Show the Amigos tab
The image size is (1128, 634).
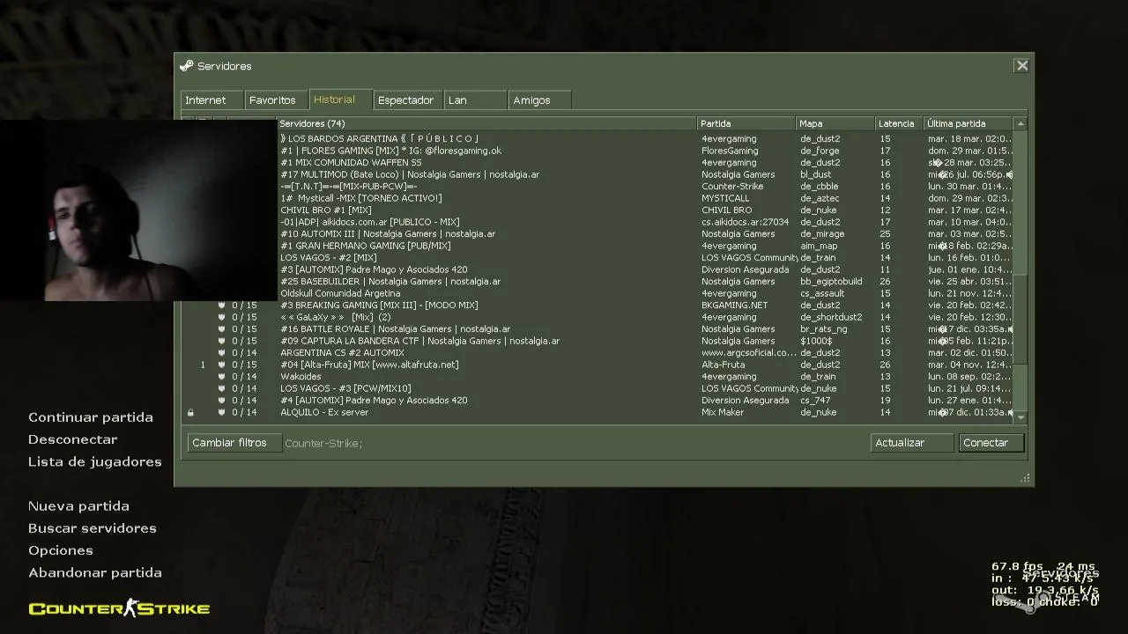click(540, 100)
